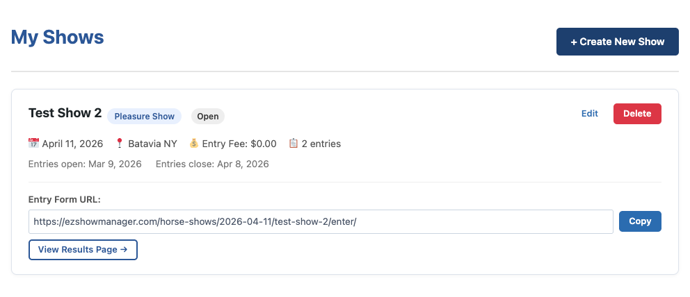
Task: Click the Entries open Mar 9, 2026 text
Action: pyautogui.click(x=85, y=164)
